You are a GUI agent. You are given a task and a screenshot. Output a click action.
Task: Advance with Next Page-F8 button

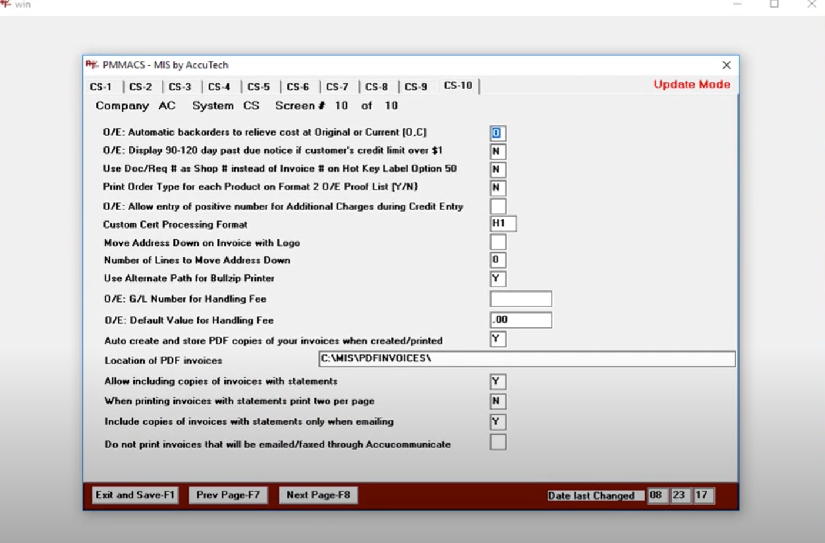[318, 495]
